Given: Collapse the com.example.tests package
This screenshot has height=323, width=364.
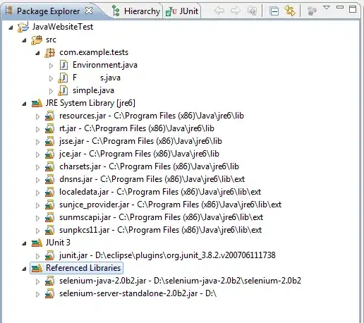Looking at the screenshot, I should (x=37, y=53).
